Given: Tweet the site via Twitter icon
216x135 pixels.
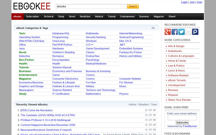Looking at the screenshot, I should [181, 32].
